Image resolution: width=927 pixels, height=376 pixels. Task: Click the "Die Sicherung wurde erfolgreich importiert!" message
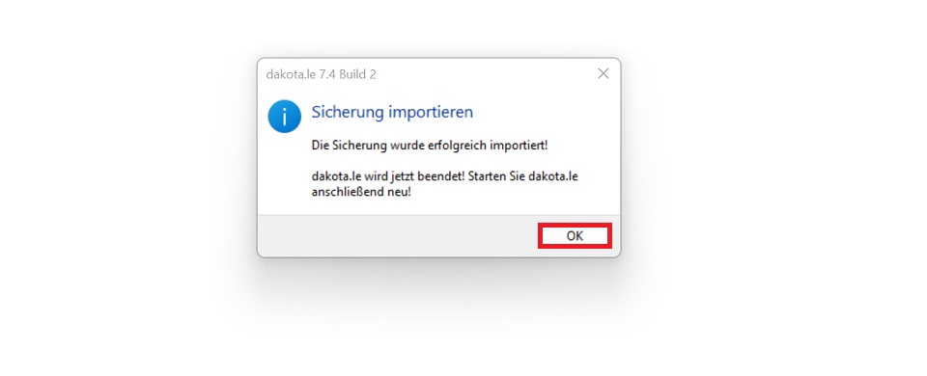pyautogui.click(x=429, y=145)
